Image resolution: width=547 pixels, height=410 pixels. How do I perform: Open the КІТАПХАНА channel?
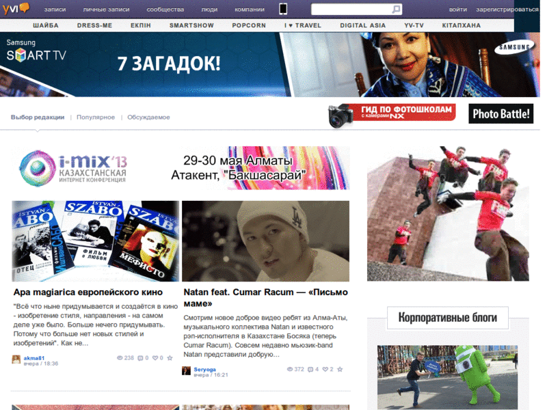(x=461, y=25)
